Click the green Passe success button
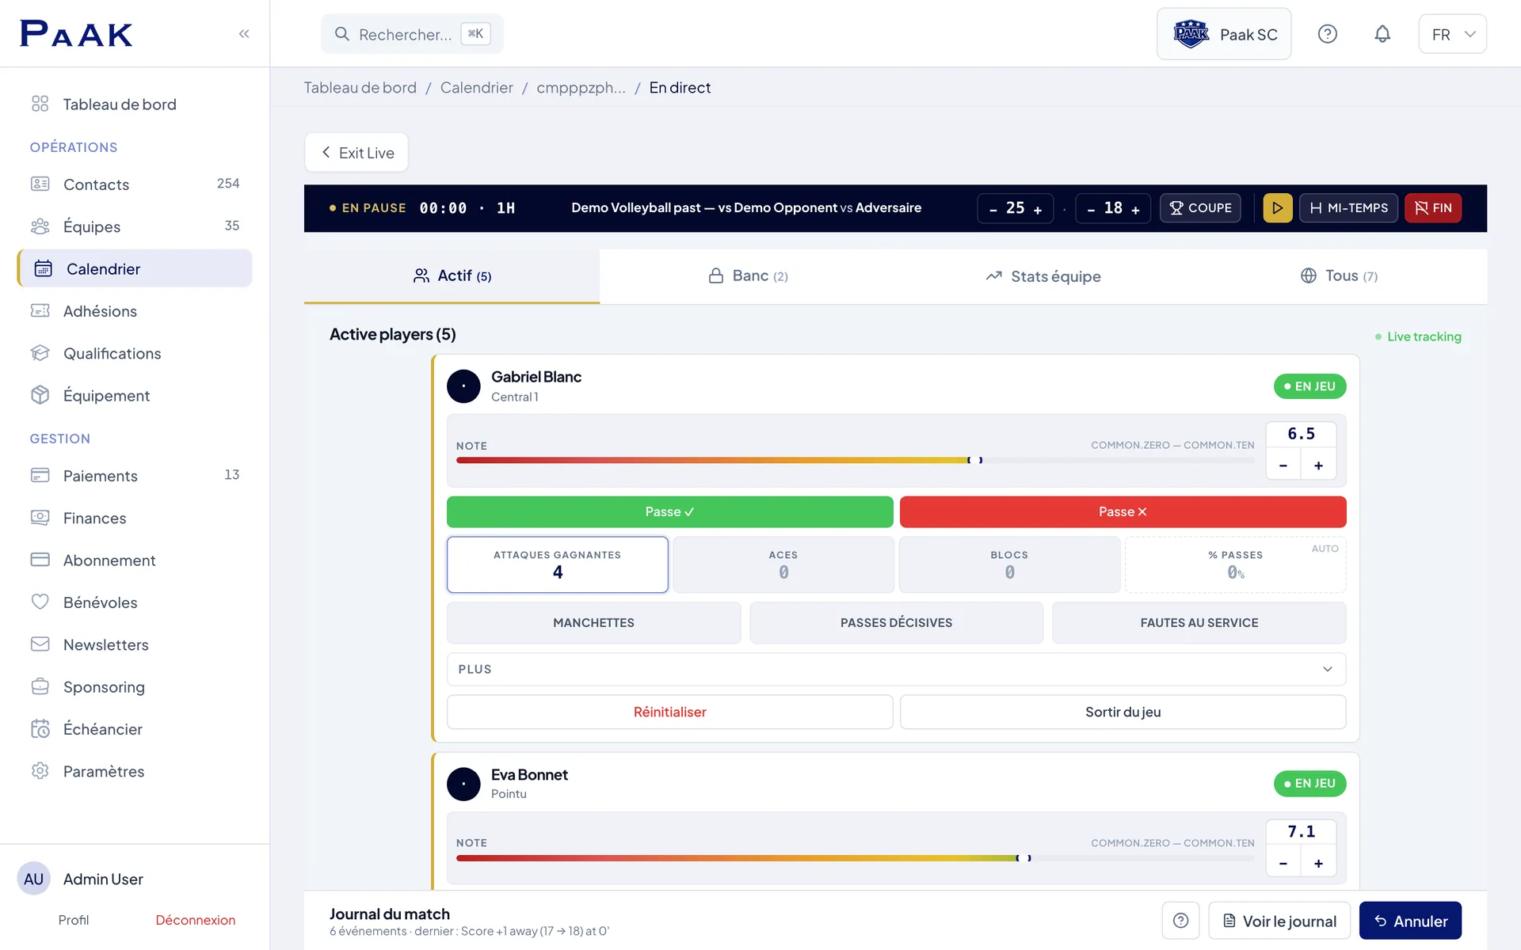The image size is (1521, 950). [x=669, y=511]
